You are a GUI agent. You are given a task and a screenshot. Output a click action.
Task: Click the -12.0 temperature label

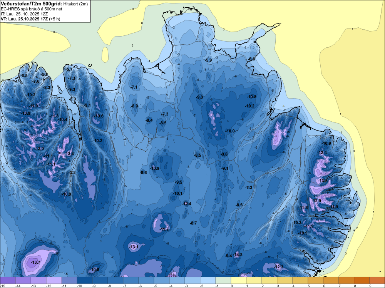pyautogui.click(x=39, y=149)
